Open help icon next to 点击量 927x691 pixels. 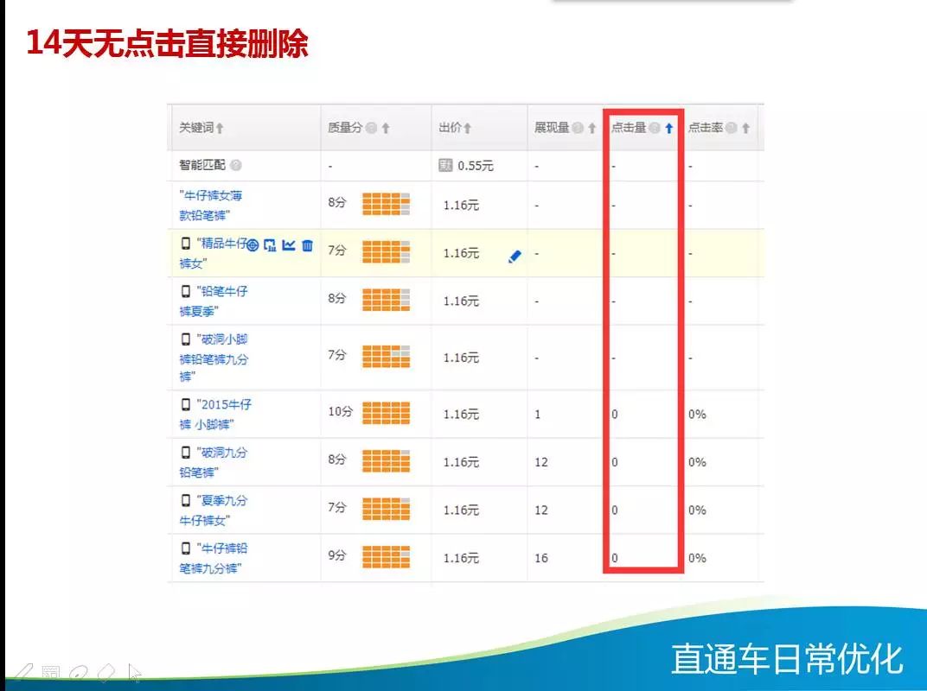pos(655,128)
